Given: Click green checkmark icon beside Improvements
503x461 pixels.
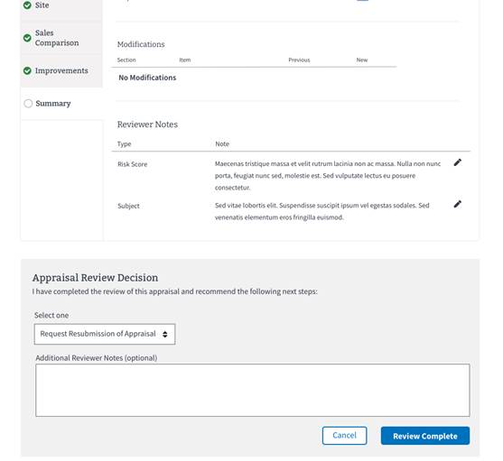Looking at the screenshot, I should point(27,70).
